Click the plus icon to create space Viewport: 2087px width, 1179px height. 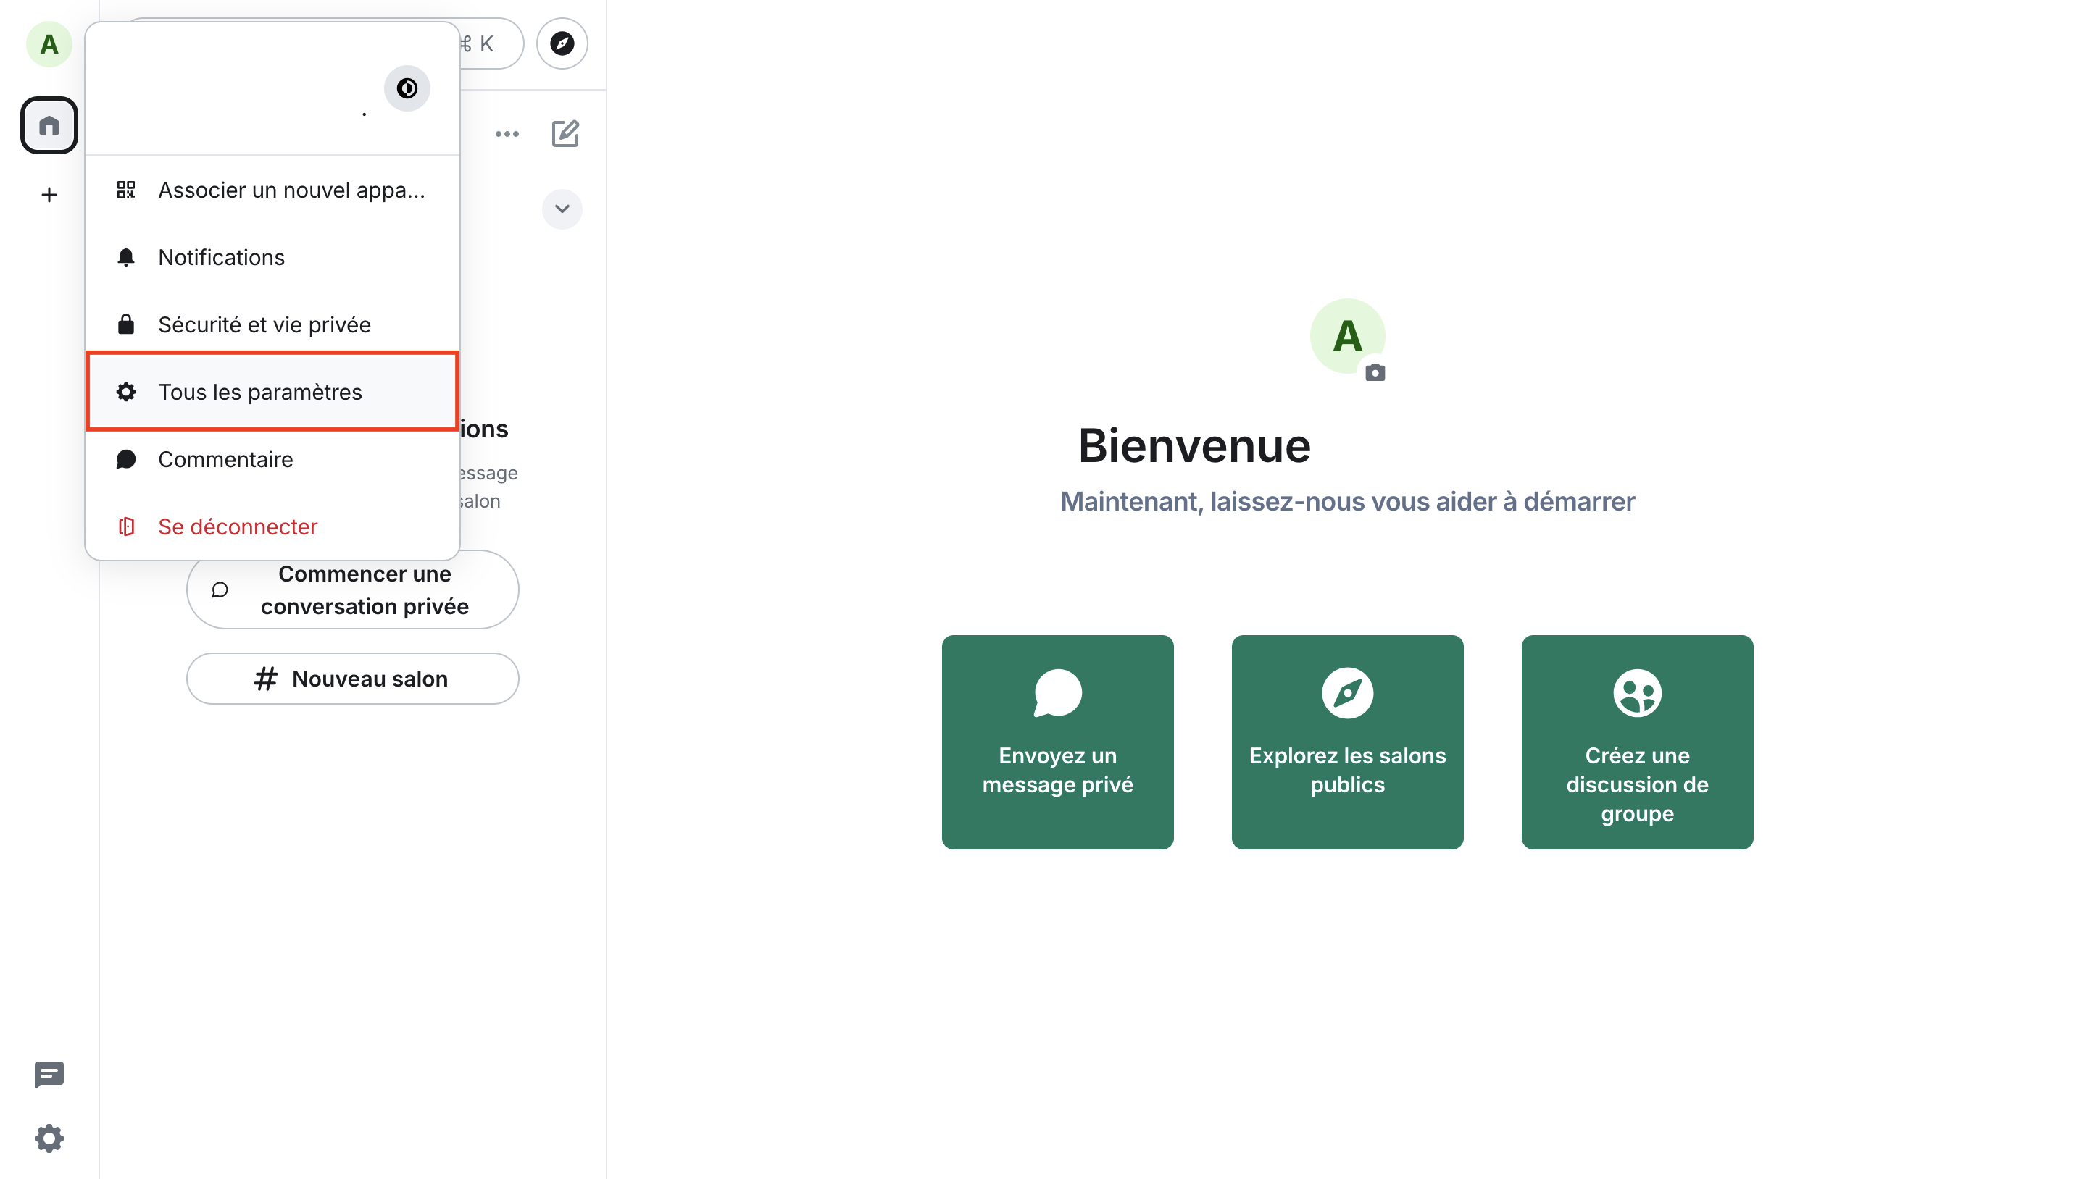coord(49,194)
